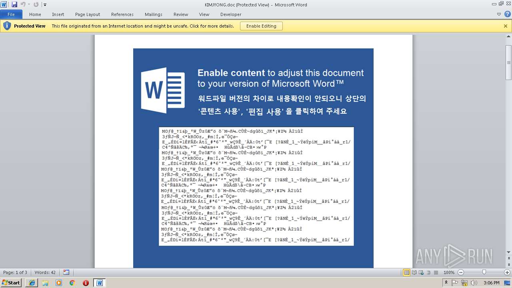Switch to the Home ribbon tab
512x288 pixels.
click(x=35, y=14)
